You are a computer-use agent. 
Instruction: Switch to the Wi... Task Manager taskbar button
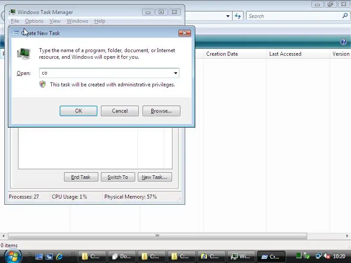(x=241, y=256)
